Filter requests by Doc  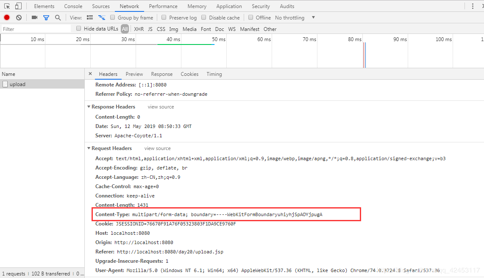pos(220,29)
